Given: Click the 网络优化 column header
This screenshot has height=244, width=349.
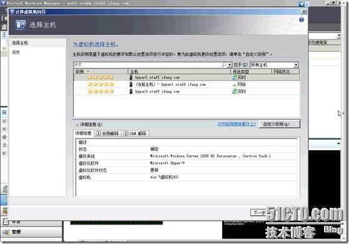Looking at the screenshot, I should [286, 72].
